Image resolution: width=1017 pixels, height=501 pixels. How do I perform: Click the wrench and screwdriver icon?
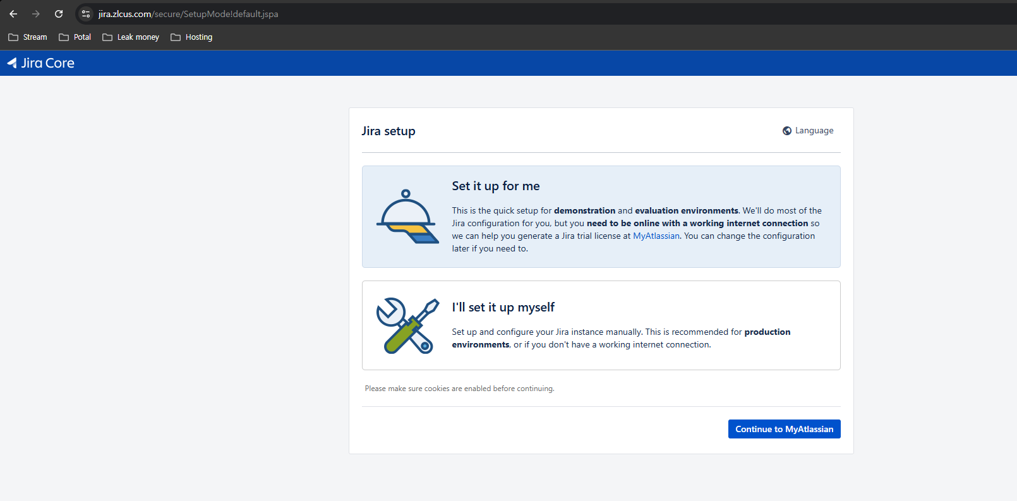click(x=407, y=325)
